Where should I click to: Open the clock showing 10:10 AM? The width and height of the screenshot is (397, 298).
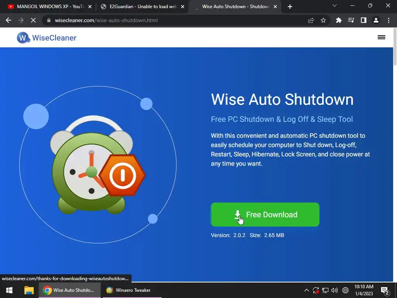364,290
